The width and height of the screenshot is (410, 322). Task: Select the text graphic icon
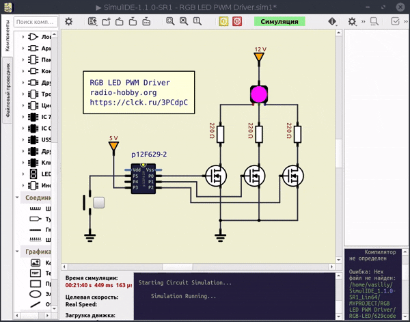tap(36, 273)
